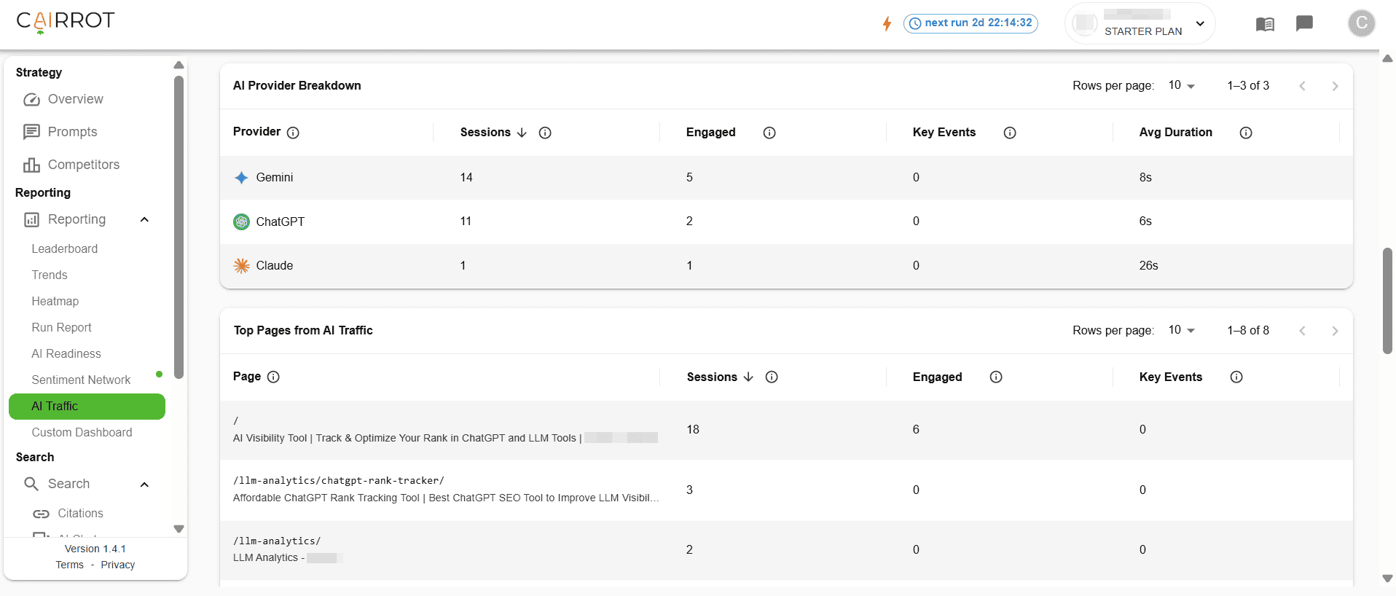
Task: Show info for Page column
Action: pyautogui.click(x=273, y=377)
